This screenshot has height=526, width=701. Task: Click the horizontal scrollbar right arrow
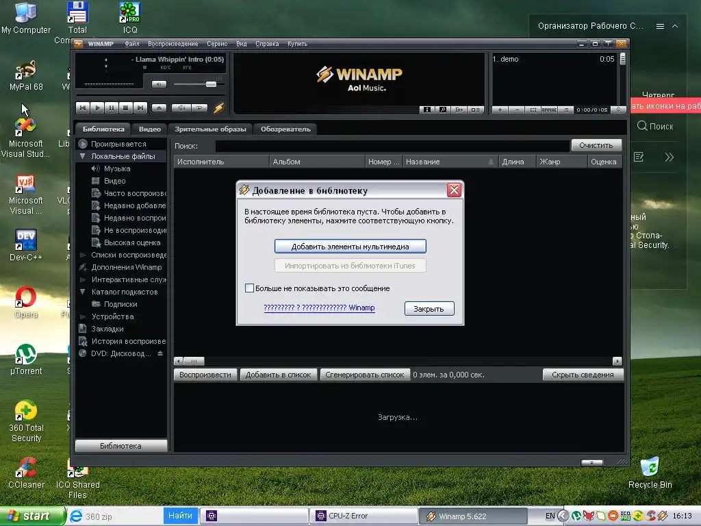pos(617,361)
